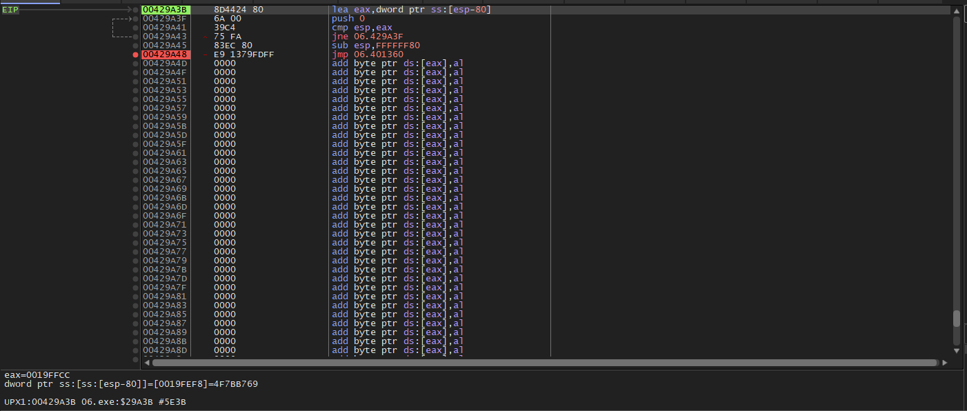Click the breakpoint circle next to 00429A55
Screen dimensions: 967x411
(x=134, y=99)
